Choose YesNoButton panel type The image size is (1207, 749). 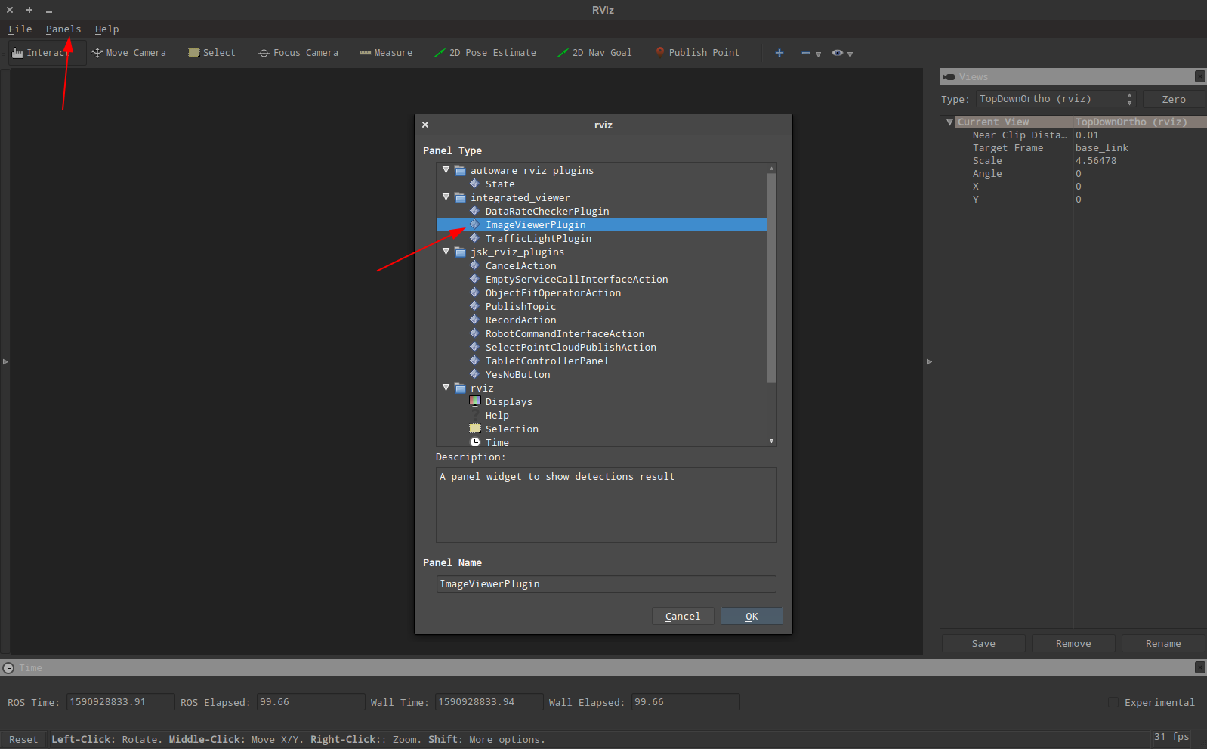(x=517, y=375)
